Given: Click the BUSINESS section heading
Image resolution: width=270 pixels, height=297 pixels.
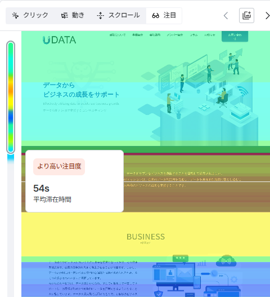Looking at the screenshot, I should coord(146,237).
